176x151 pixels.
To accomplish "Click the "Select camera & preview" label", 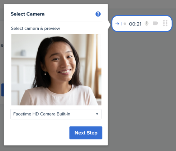I will click(x=35, y=28).
